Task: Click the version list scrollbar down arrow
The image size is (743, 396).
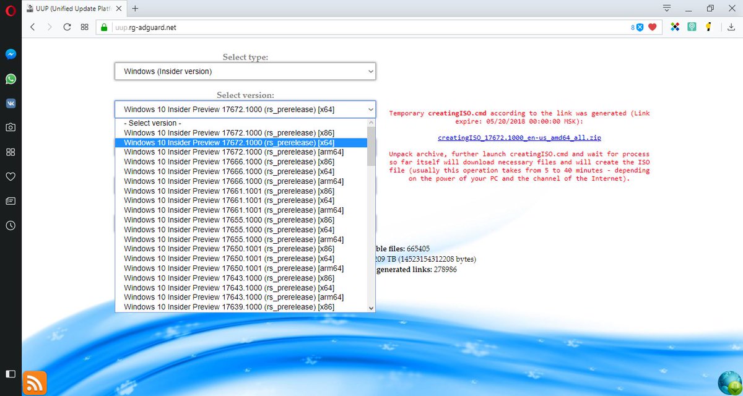Action: point(371,308)
